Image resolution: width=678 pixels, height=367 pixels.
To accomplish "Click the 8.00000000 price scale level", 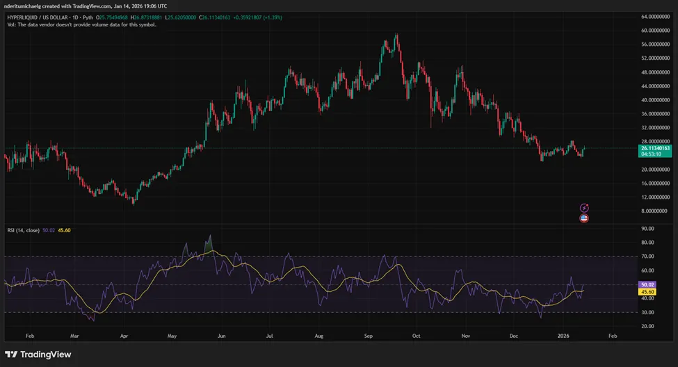I will 654,211.
